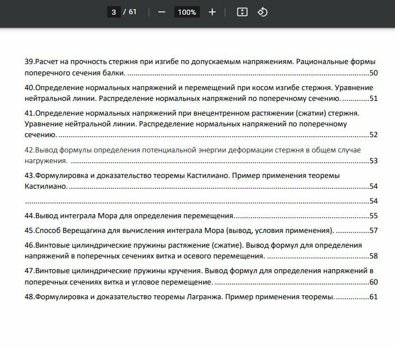The width and height of the screenshot is (395, 348).
Task: Open entry 45 on Vereshchagin method
Action: point(201,231)
